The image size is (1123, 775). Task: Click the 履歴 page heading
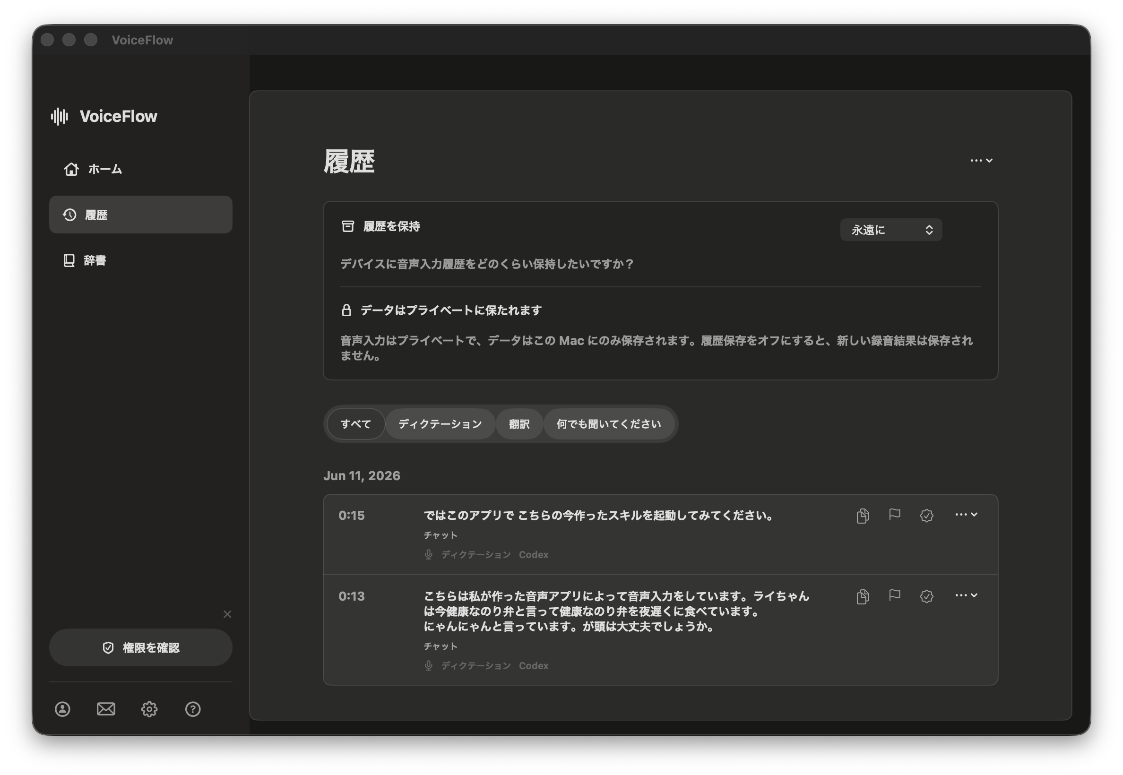coord(349,161)
